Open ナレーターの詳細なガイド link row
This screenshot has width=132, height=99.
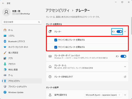(87, 77)
